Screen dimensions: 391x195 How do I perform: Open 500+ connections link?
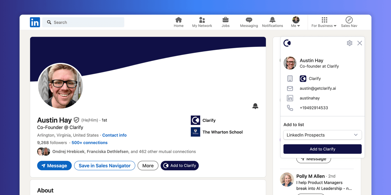90,143
